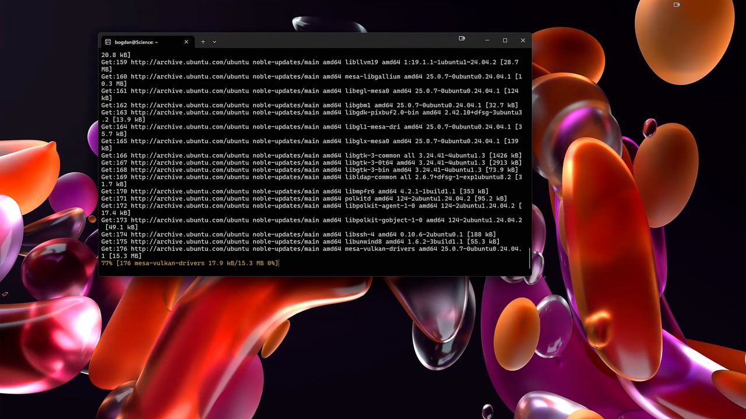This screenshot has width=746, height=419.
Task: Click the size value [55.3 kB]
Action: coord(483,242)
